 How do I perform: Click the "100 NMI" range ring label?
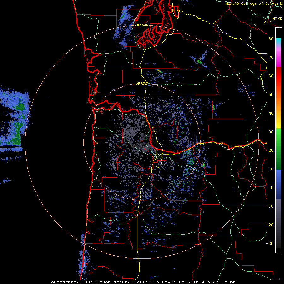tap(142, 25)
